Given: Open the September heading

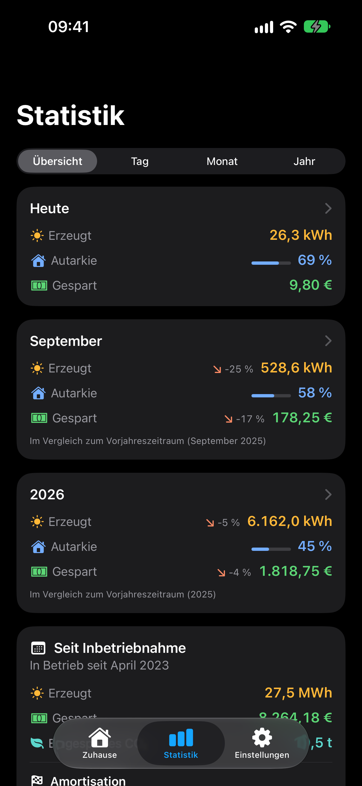Looking at the screenshot, I should (x=66, y=341).
